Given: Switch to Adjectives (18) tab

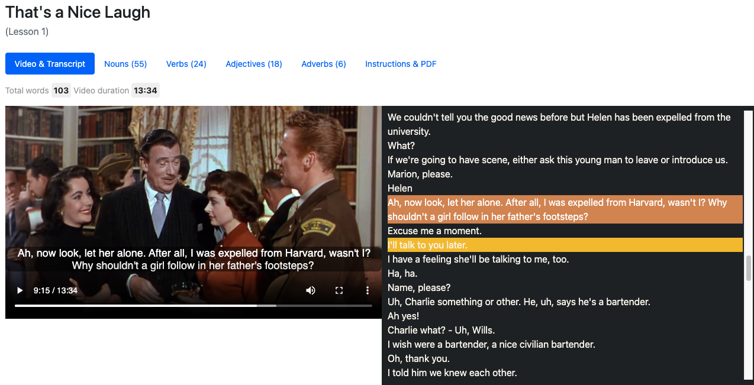Looking at the screenshot, I should (x=254, y=64).
